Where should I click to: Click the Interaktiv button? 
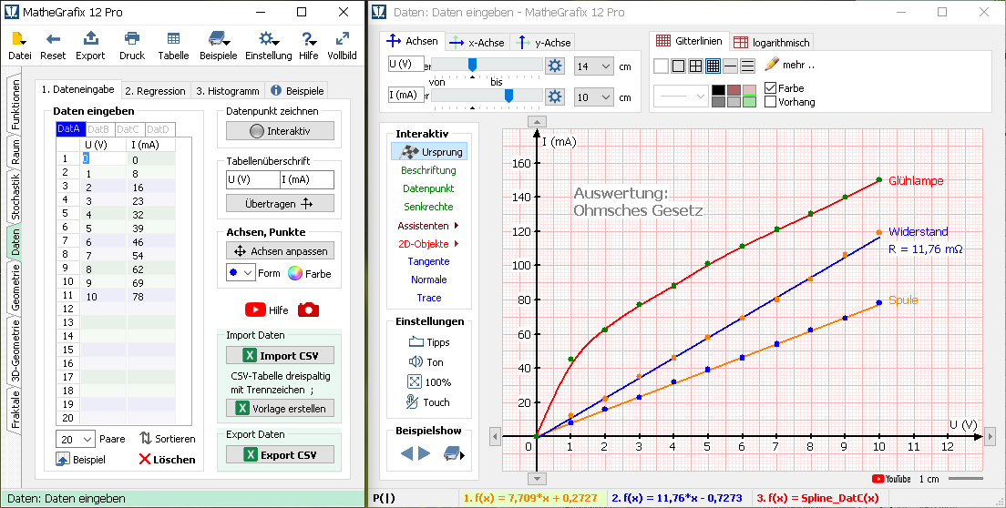pyautogui.click(x=280, y=131)
